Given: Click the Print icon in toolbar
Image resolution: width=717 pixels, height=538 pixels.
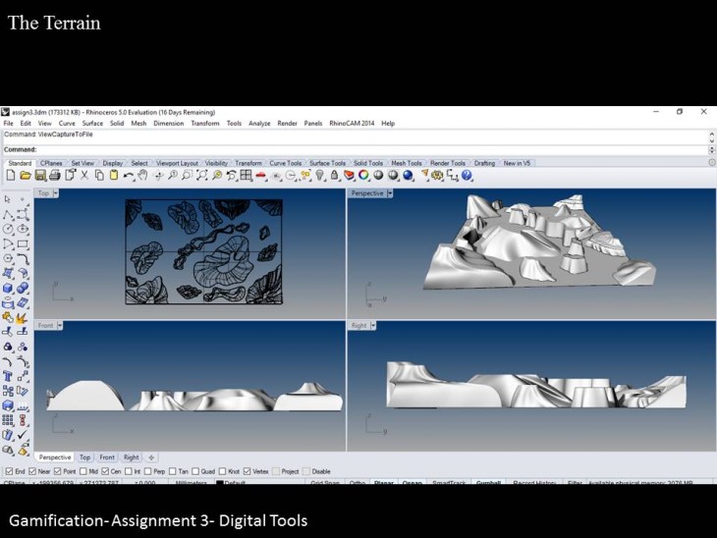Looking at the screenshot, I should (x=55, y=176).
